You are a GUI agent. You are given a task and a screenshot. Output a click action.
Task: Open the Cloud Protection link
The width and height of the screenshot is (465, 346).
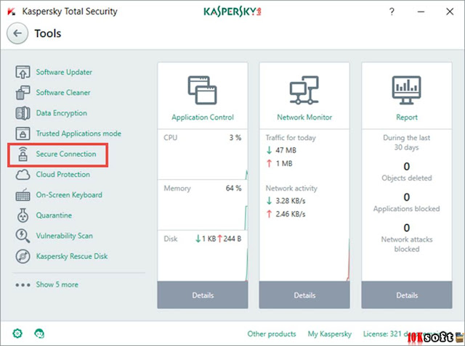63,174
